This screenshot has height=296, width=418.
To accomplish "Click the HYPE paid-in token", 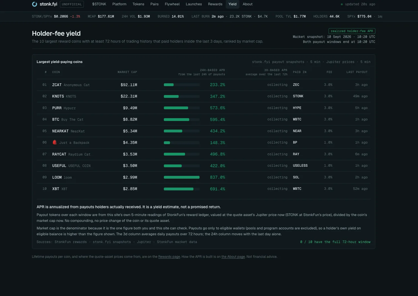I will [x=297, y=108].
